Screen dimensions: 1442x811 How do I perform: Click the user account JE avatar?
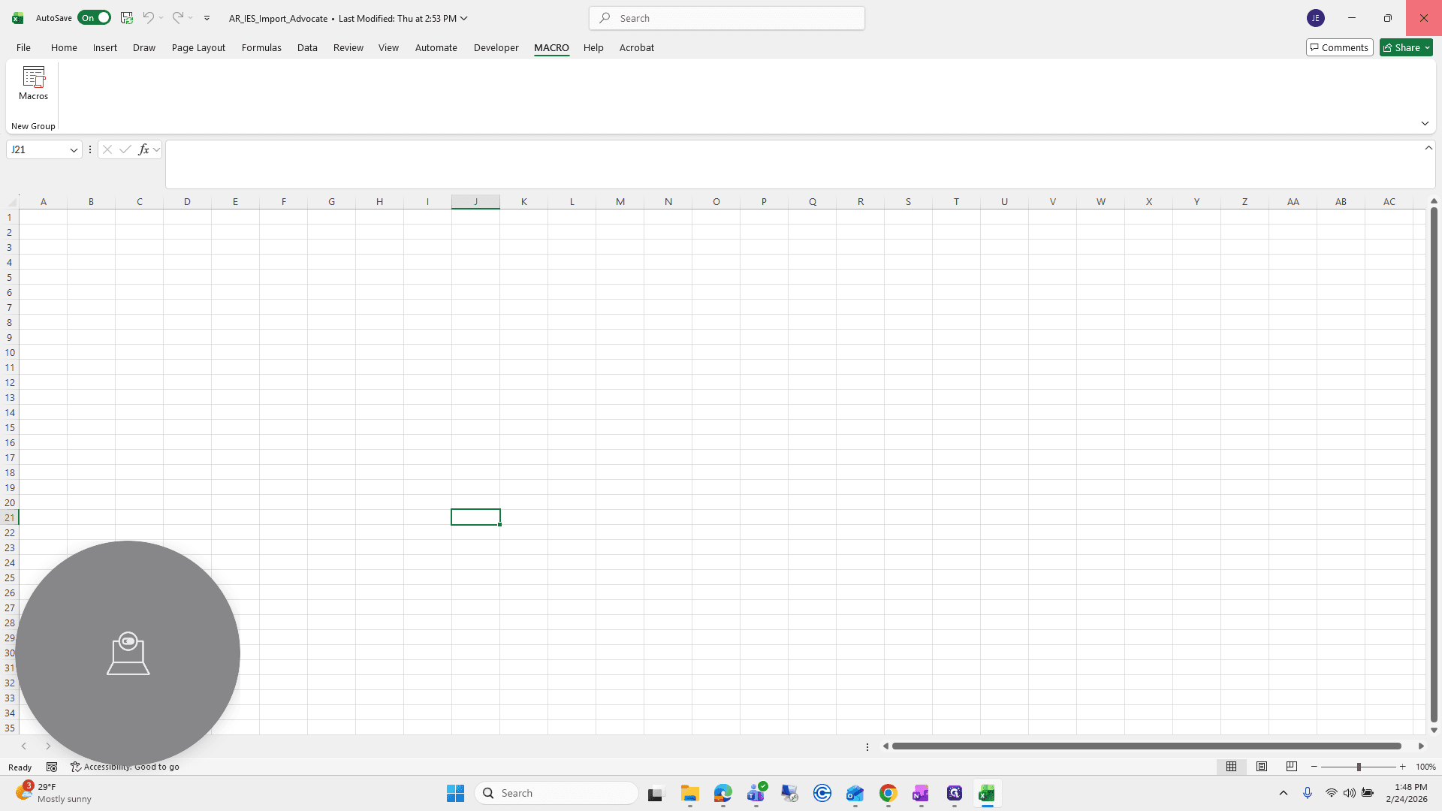(x=1315, y=18)
